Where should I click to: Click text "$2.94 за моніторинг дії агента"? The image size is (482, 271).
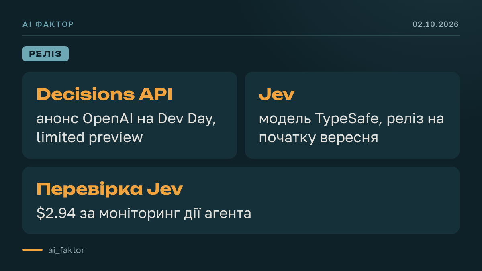[x=144, y=213]
